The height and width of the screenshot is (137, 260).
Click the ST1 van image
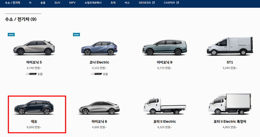[230, 46]
